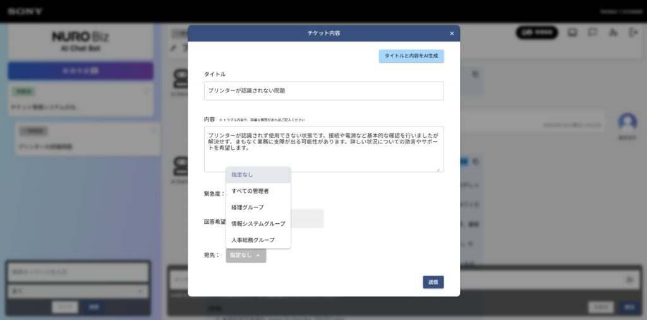Click the logout icon in the top-right header

tap(632, 33)
